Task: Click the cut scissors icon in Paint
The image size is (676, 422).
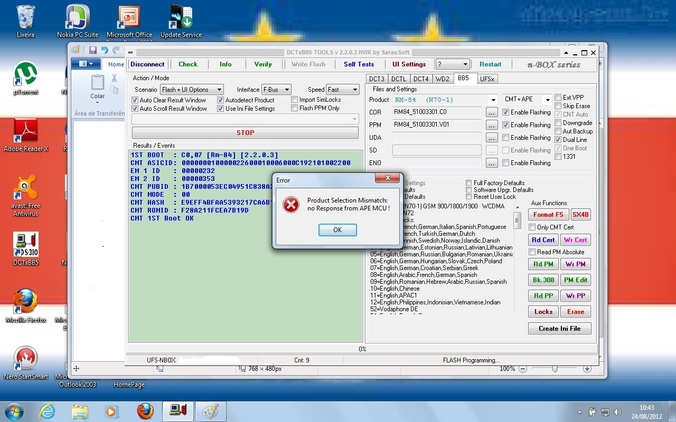Action: (x=114, y=78)
